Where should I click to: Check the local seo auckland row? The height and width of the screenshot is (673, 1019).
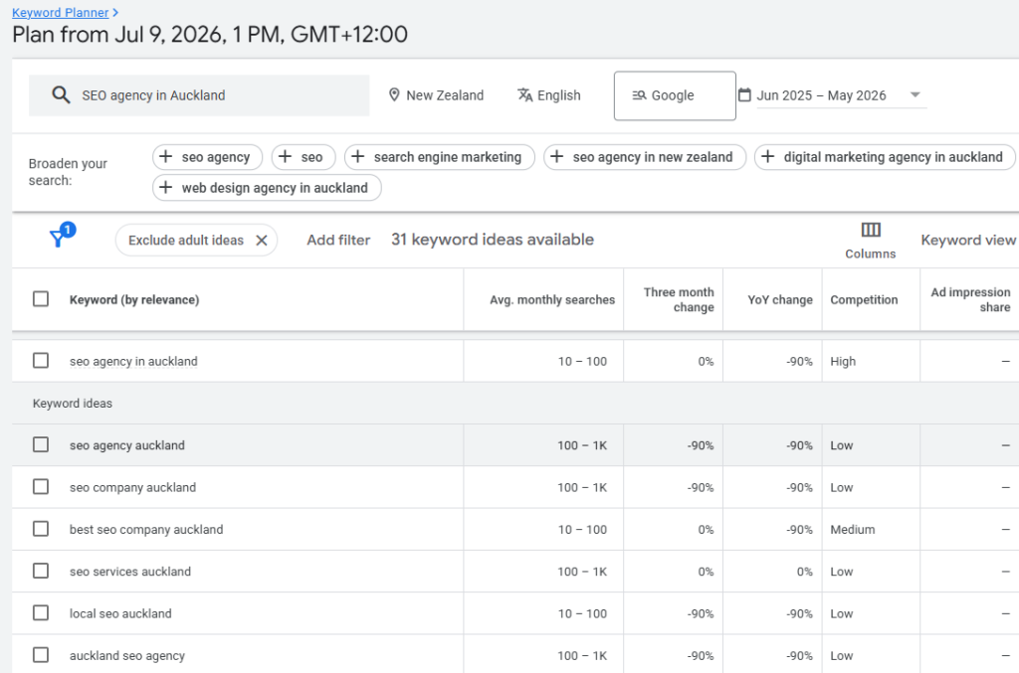(41, 612)
